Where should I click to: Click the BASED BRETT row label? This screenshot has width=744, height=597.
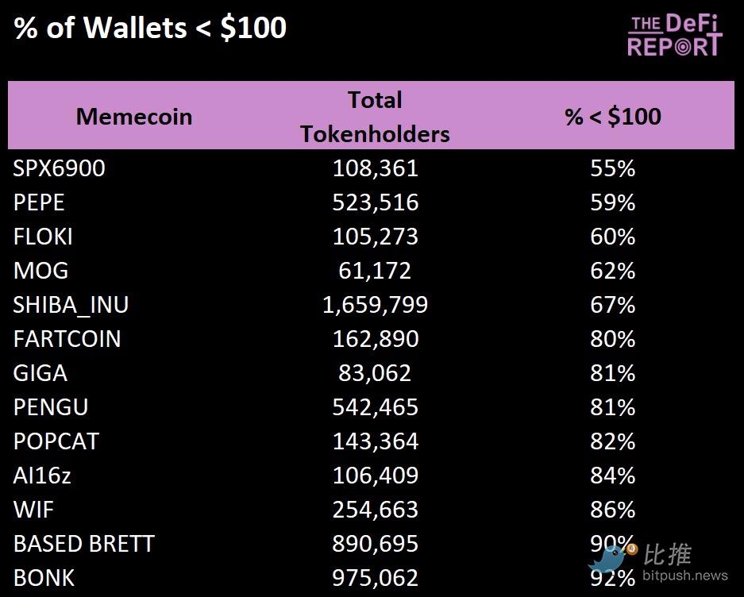pyautogui.click(x=83, y=544)
